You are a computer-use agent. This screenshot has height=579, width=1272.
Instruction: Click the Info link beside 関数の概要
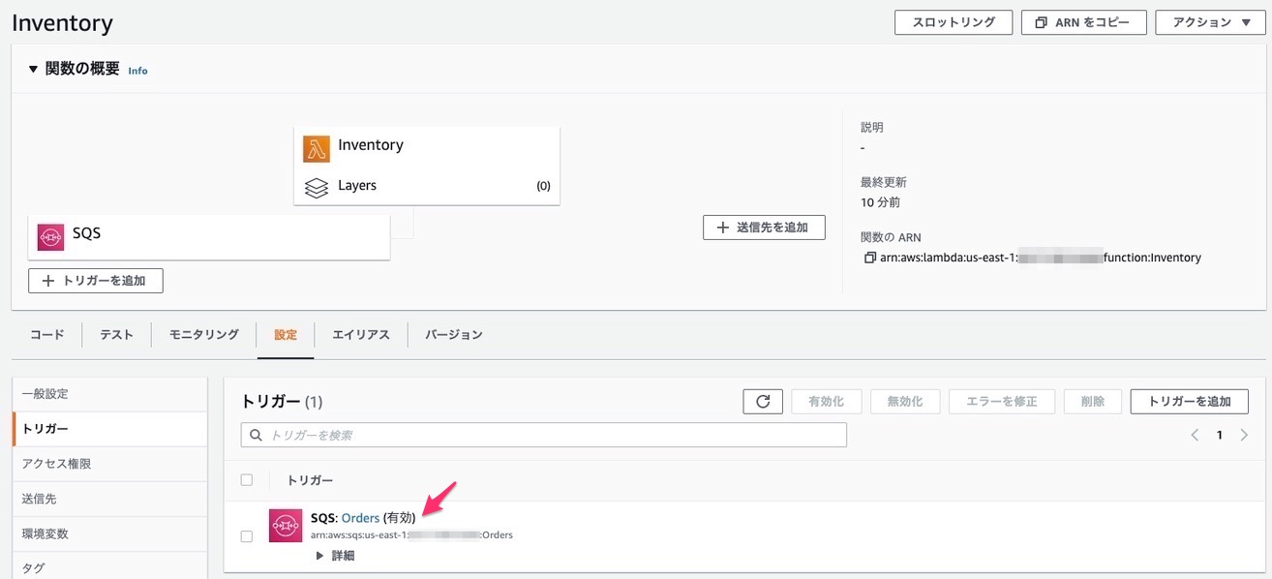pyautogui.click(x=137, y=70)
